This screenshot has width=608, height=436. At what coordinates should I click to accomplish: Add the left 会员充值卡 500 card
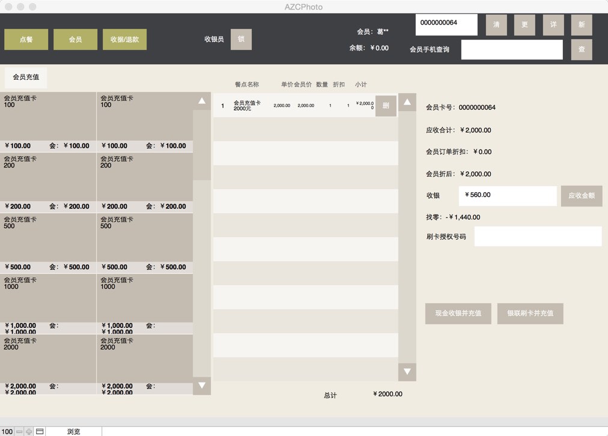click(48, 243)
